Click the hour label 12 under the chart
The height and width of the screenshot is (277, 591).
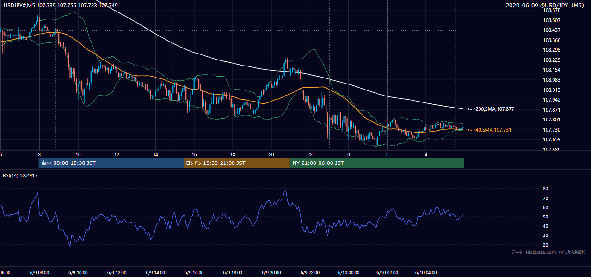coord(117,155)
